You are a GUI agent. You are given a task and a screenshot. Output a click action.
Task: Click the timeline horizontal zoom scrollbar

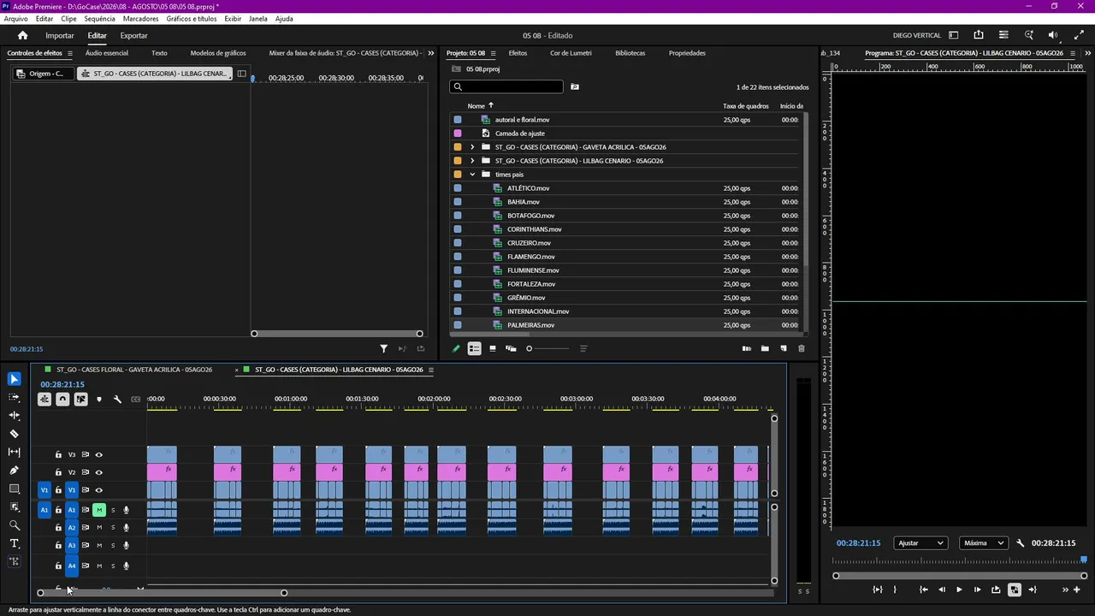click(162, 592)
